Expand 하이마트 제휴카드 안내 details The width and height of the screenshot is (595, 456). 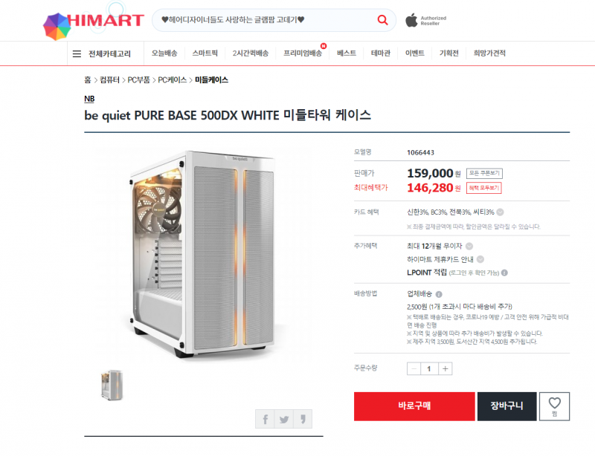pos(480,259)
